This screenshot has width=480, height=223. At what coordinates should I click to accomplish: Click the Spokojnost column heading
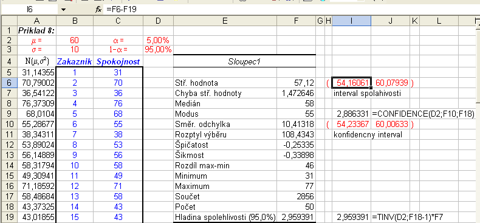(118, 61)
